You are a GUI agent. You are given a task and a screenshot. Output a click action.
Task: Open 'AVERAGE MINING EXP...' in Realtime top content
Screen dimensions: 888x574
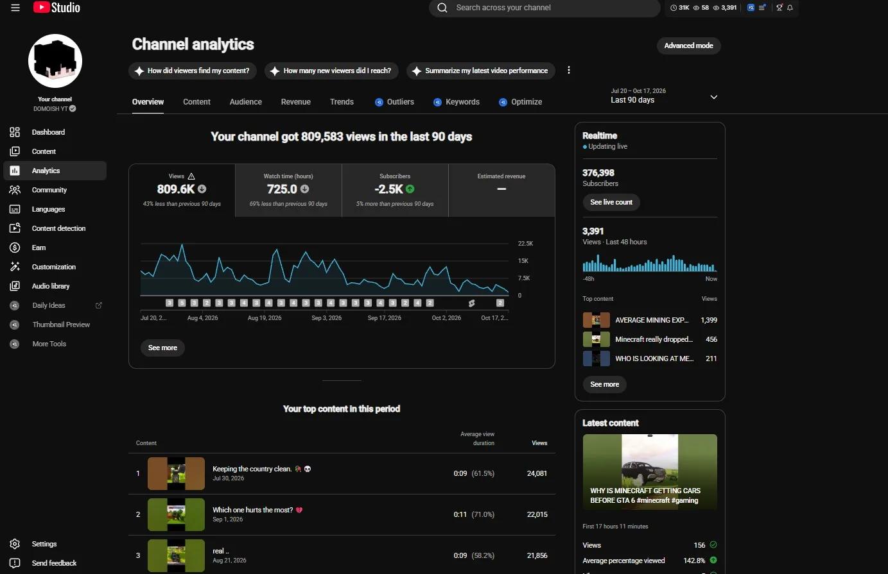pos(650,320)
